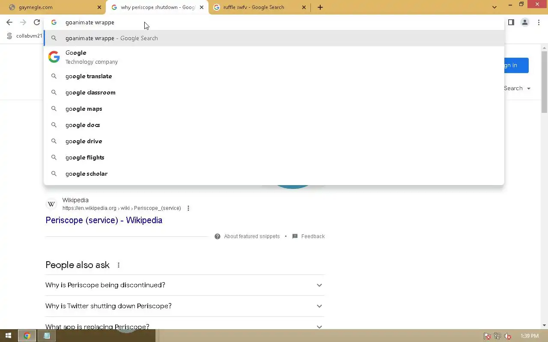The height and width of the screenshot is (342, 548).
Task: Choose google translate suggestion
Action: 274,76
